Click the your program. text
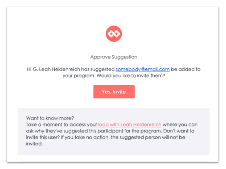Screen dimensions: 226x169 (79, 76)
